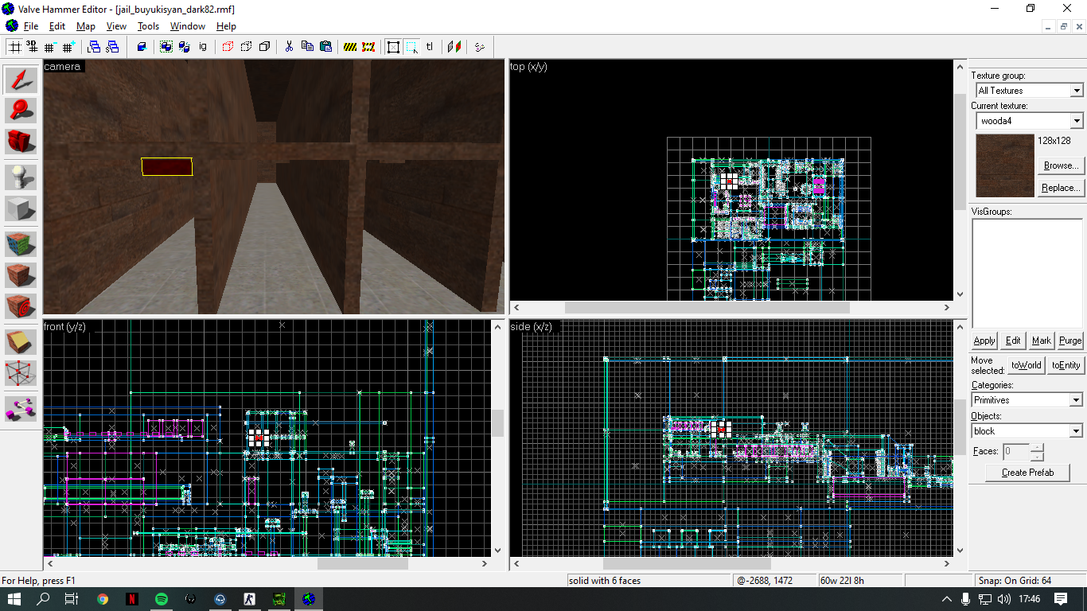Choose the brick cube Apply Current Texture tool
This screenshot has height=611, width=1087.
point(21,274)
